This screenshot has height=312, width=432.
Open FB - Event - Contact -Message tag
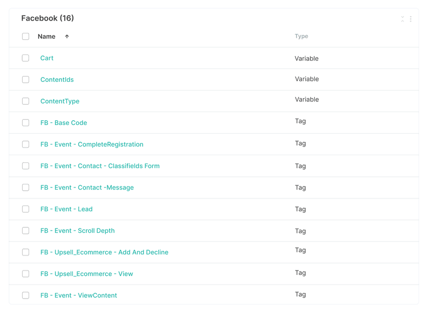(87, 188)
